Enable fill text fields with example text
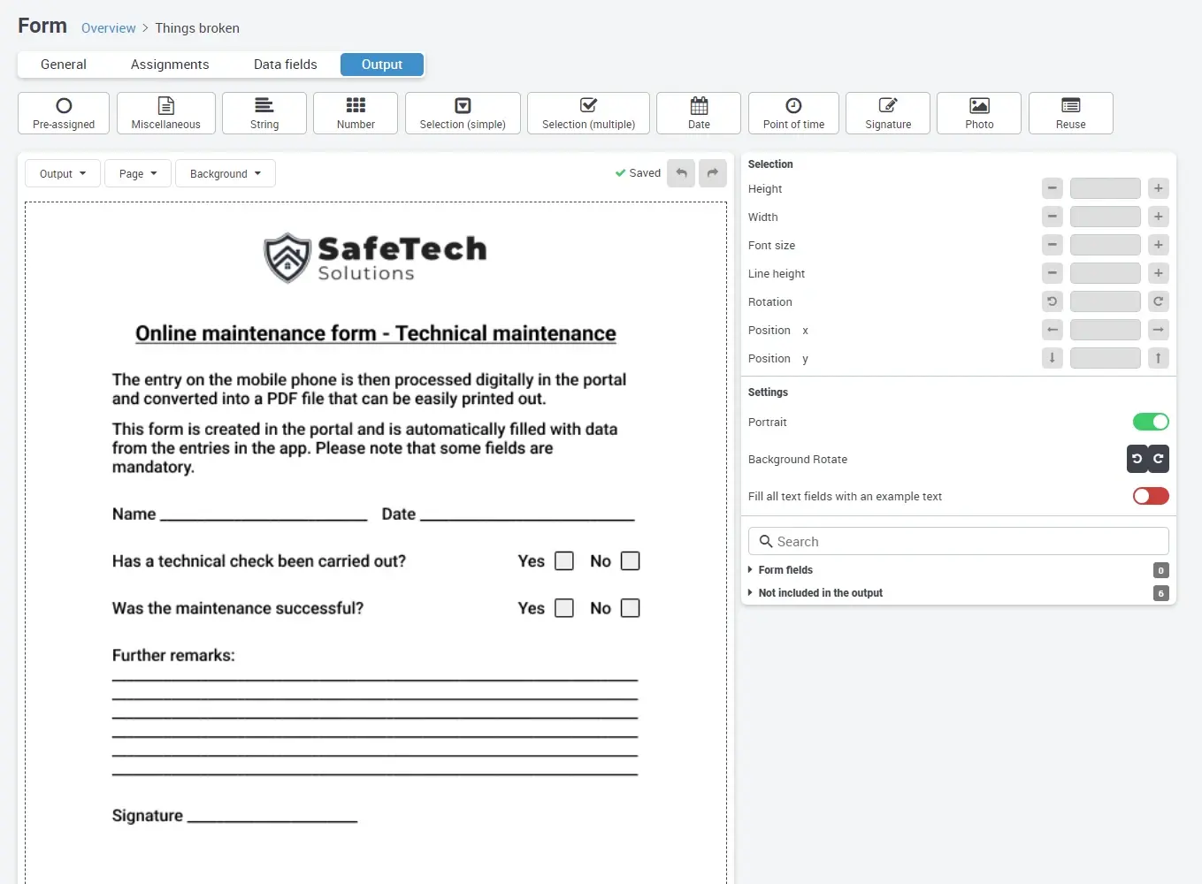The height and width of the screenshot is (884, 1202). pyautogui.click(x=1151, y=496)
